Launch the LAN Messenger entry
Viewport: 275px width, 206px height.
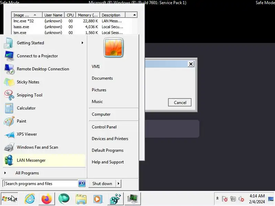click(x=44, y=160)
